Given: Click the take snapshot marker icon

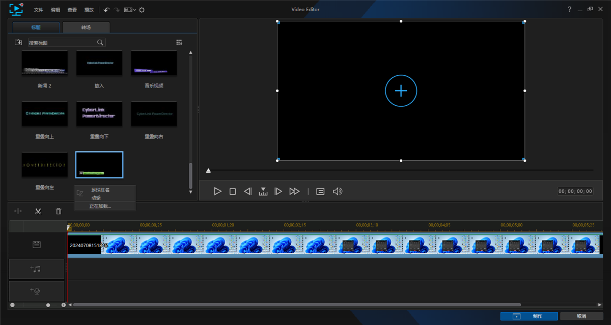Looking at the screenshot, I should (x=263, y=191).
